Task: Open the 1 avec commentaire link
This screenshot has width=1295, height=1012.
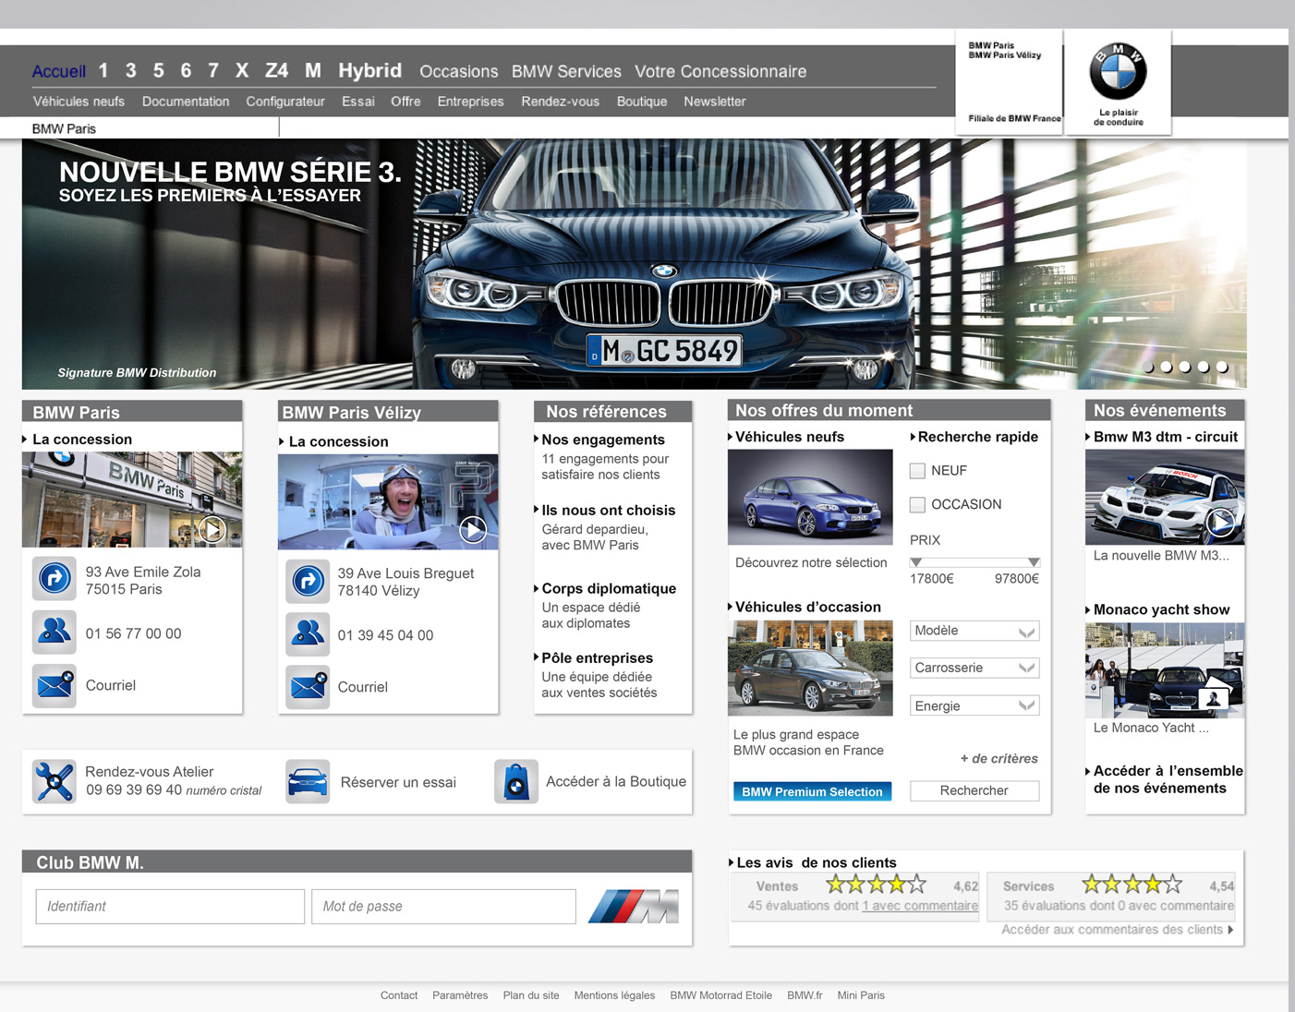Action: pyautogui.click(x=920, y=906)
